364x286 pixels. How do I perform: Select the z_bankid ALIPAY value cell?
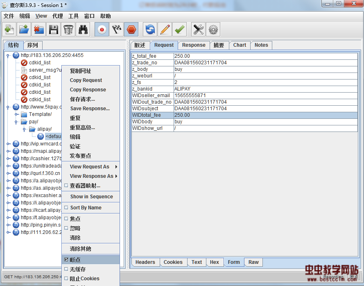point(266,89)
